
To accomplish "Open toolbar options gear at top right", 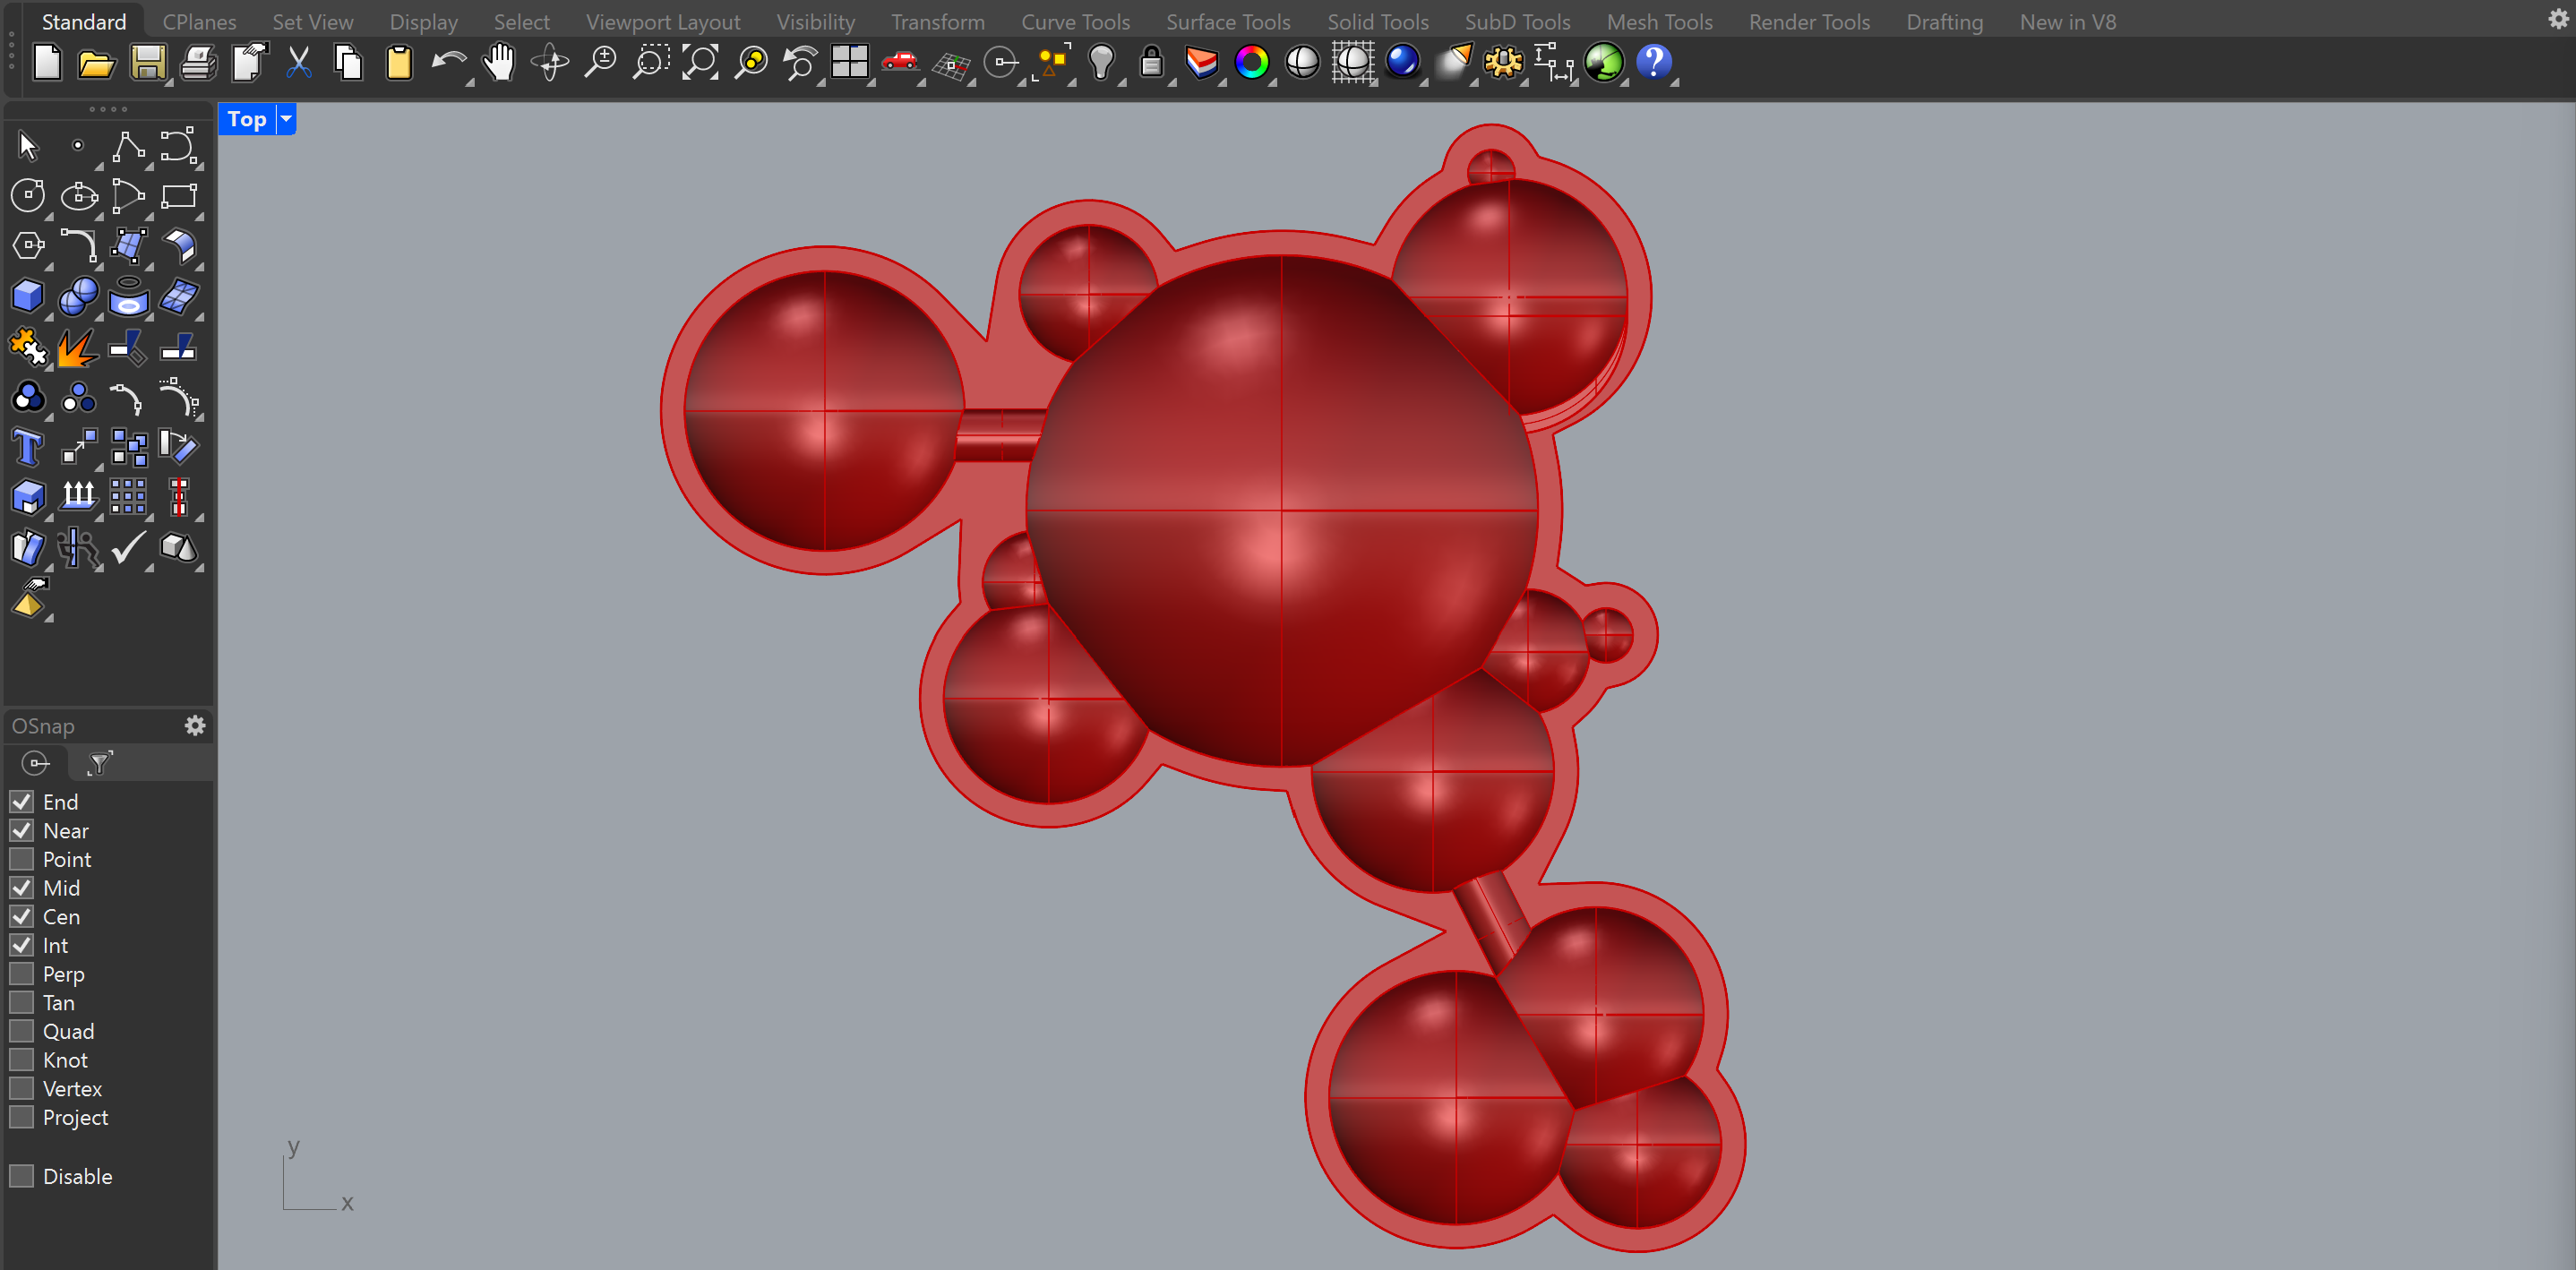I will click(2558, 19).
